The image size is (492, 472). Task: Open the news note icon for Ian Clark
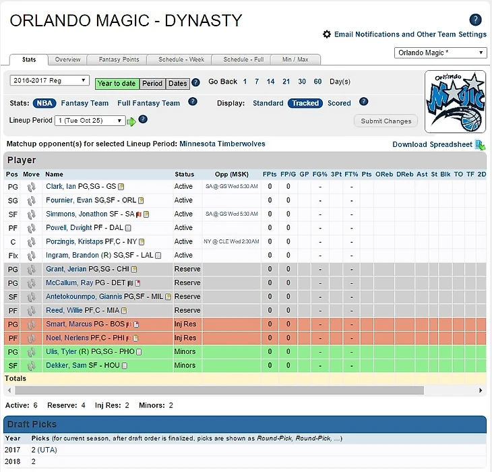[121, 187]
